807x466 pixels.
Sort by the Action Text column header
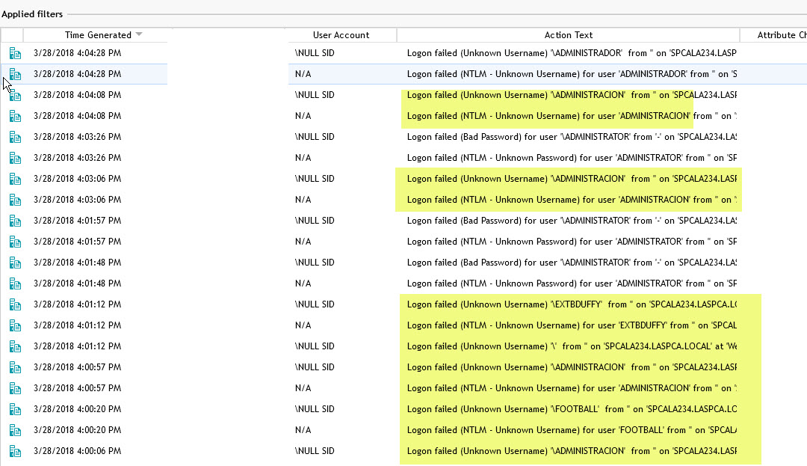click(x=568, y=34)
